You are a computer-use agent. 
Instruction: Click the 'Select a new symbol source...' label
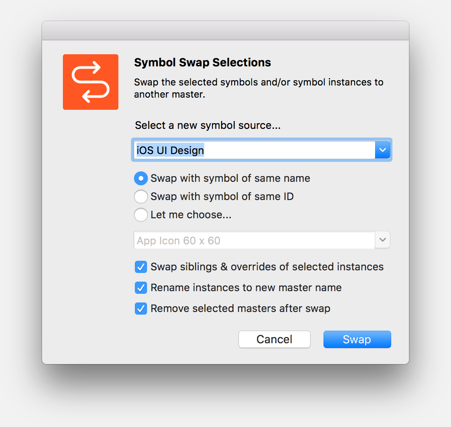coord(208,125)
